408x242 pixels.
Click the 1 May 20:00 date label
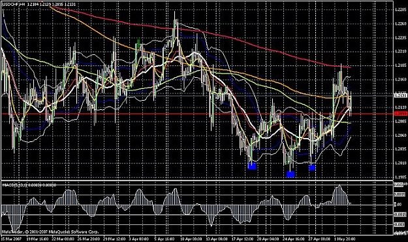pyautogui.click(x=345, y=239)
